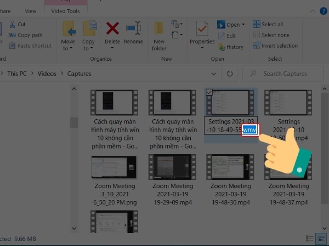Open the View ribbon tab
This screenshot has width=329, height=246.
[x=31, y=11]
